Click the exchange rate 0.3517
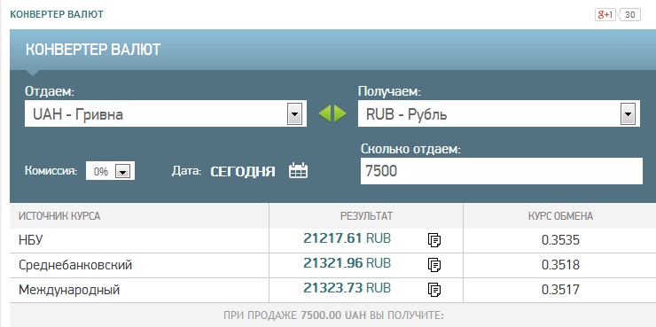 coord(560,290)
